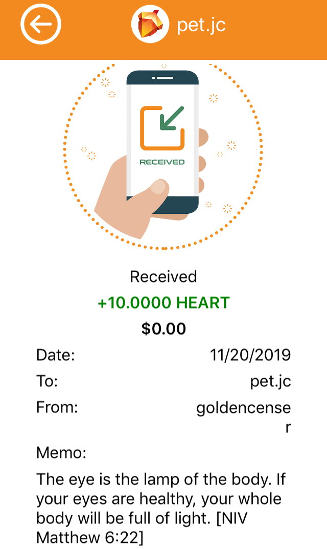Open the recipient pet.jc in the To row
The image size is (327, 549).
(270, 381)
